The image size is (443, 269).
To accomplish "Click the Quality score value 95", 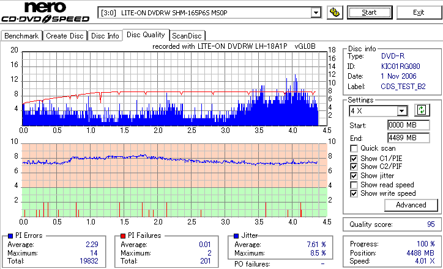I will pos(431,224).
